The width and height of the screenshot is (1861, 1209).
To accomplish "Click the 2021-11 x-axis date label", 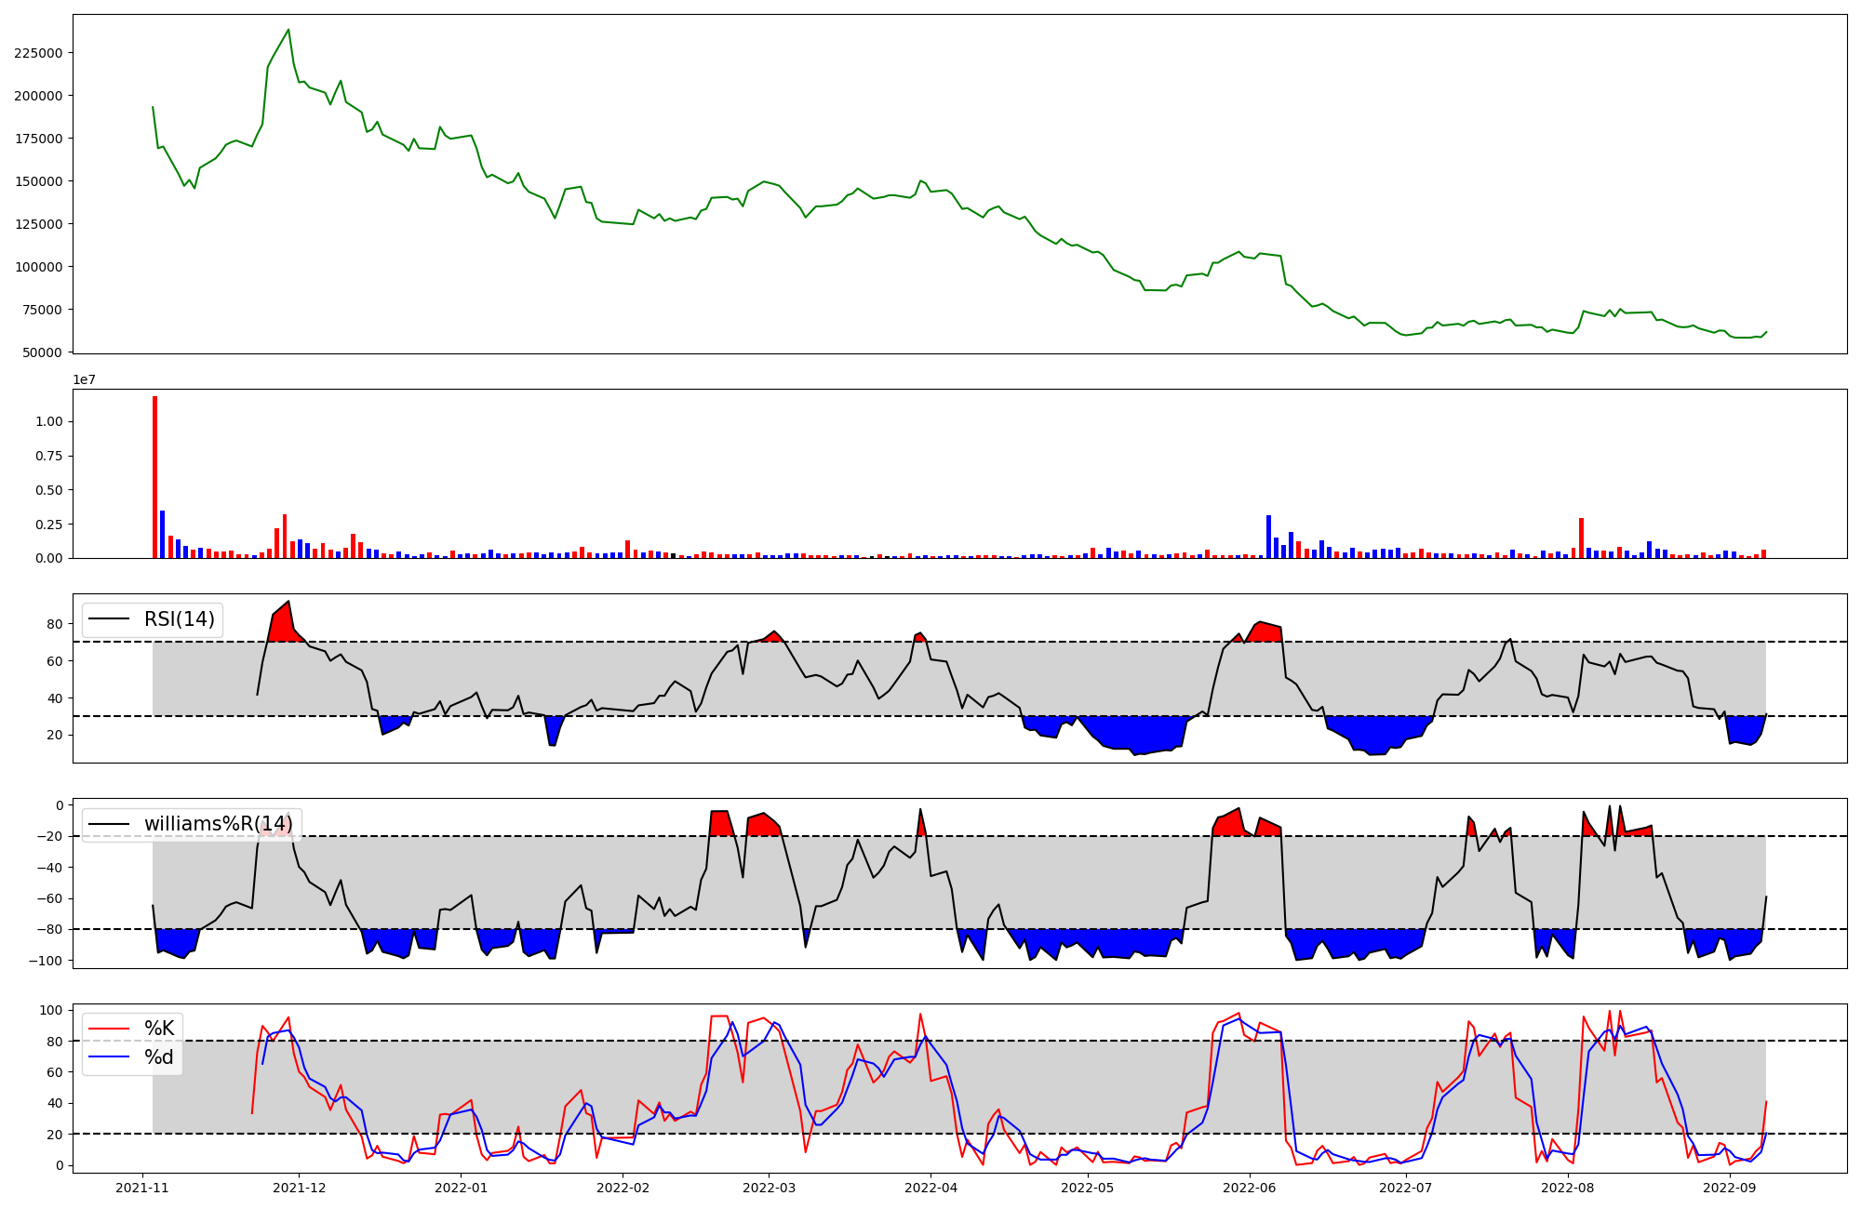I will [x=142, y=1188].
